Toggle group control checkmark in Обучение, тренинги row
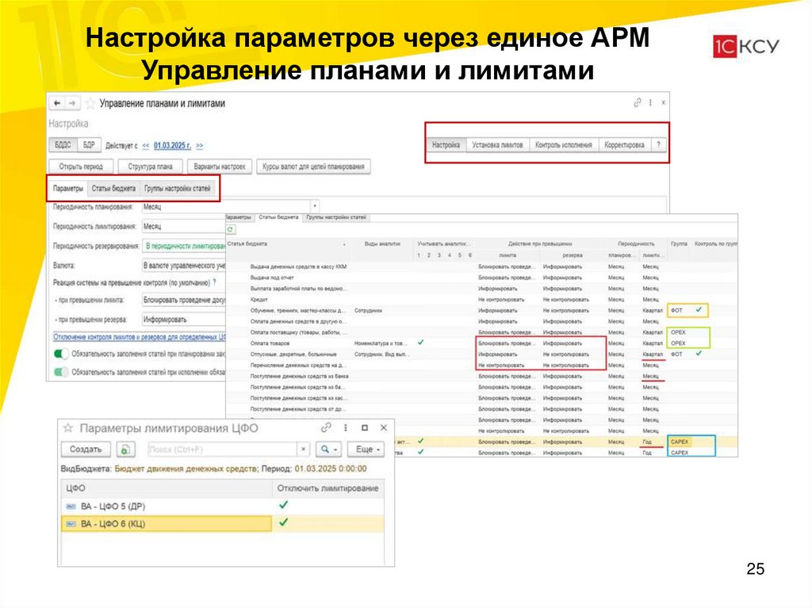Screen dimensions: 812x608 coord(699,310)
